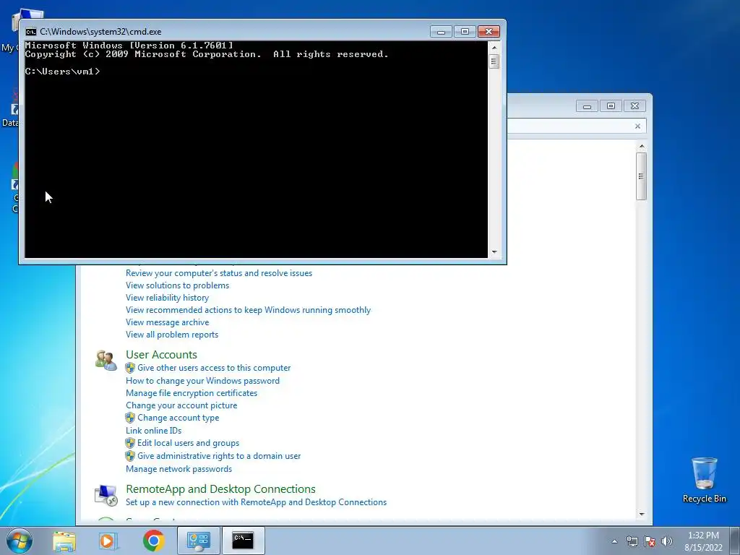Image resolution: width=740 pixels, height=555 pixels.
Task: Click cmd window scrollbar down arrow
Action: [494, 252]
